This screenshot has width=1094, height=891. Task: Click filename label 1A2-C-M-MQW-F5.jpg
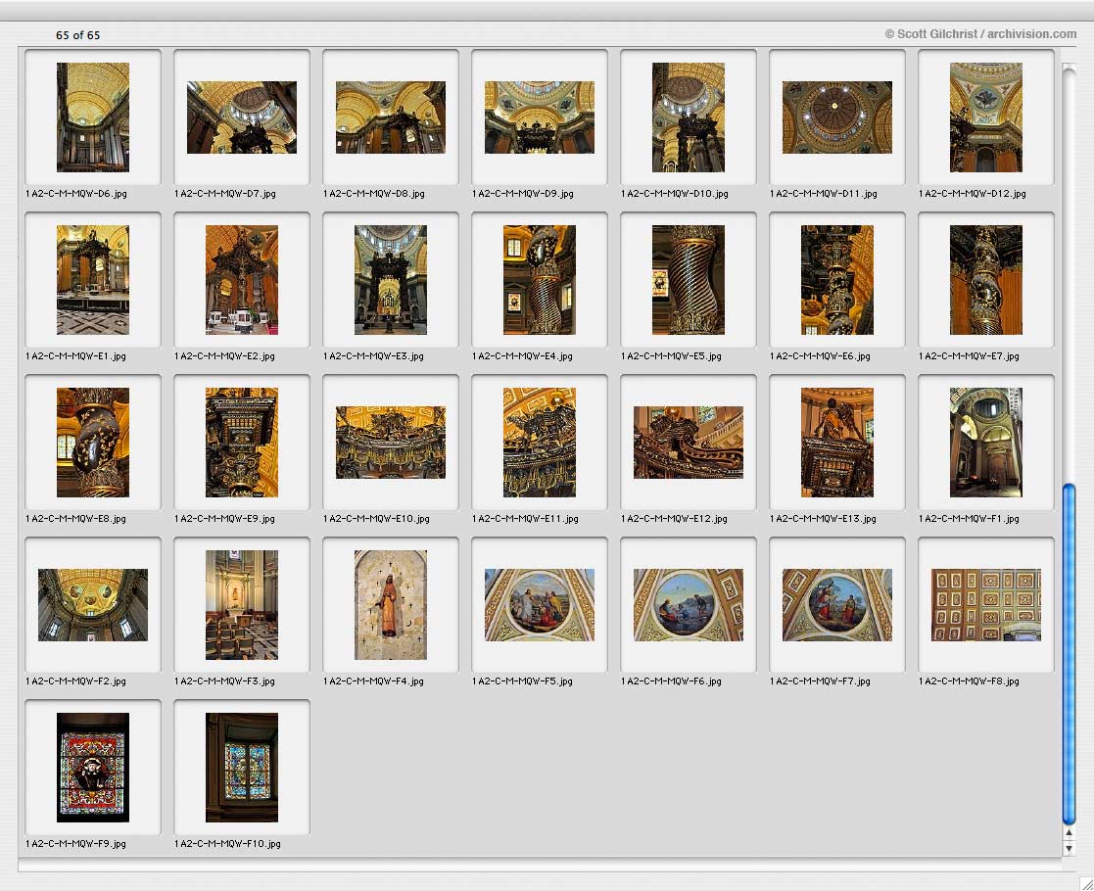tap(522, 681)
